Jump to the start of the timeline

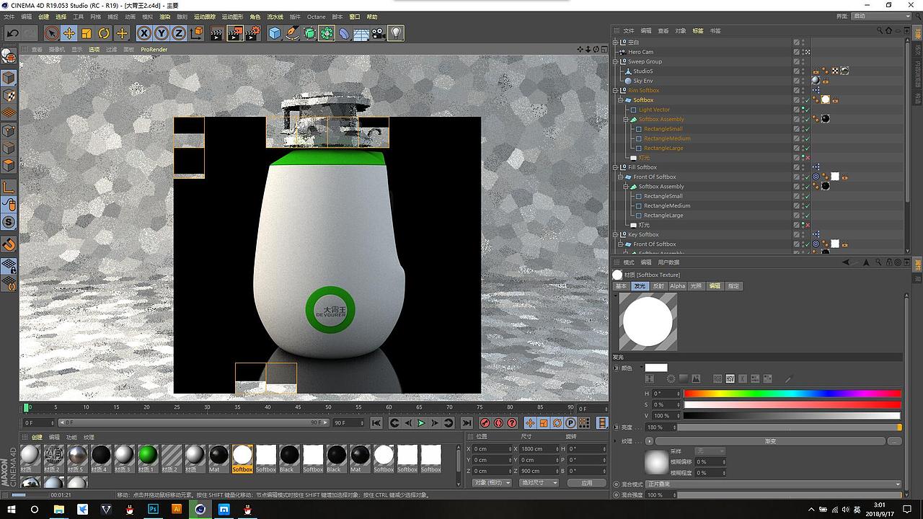(376, 423)
